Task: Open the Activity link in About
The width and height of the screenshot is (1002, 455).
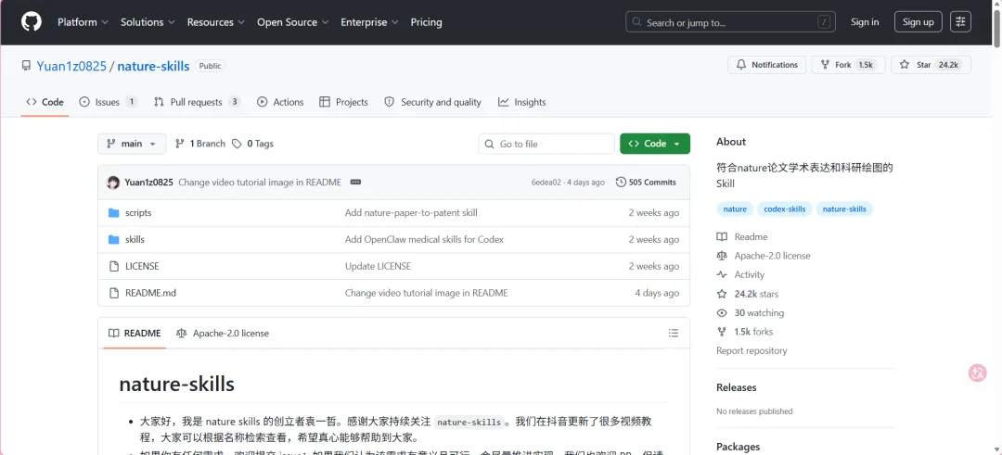Action: tap(740, 274)
